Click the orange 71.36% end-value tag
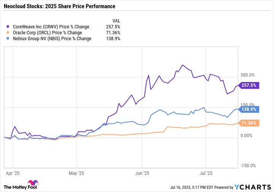274x192 pixels. [x=249, y=123]
